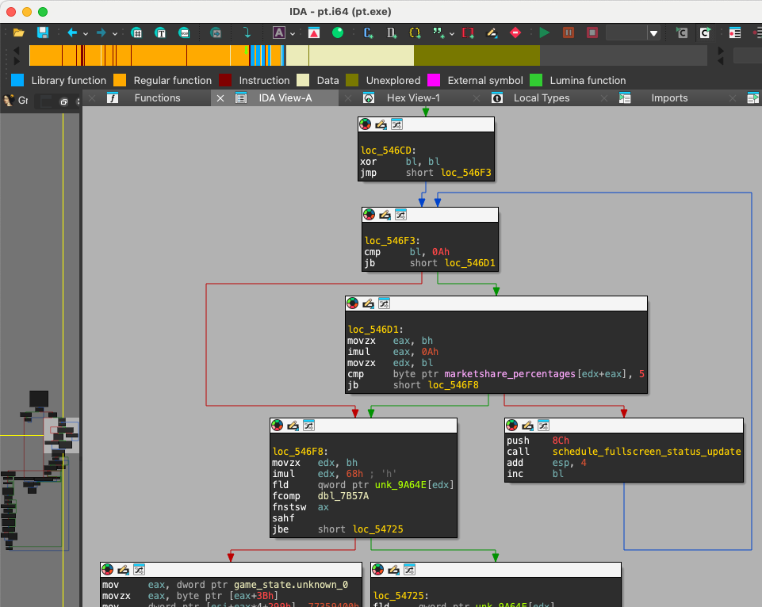The image size is (762, 607).
Task: Click the greyed round arrow toolbar icon
Action: 216,32
